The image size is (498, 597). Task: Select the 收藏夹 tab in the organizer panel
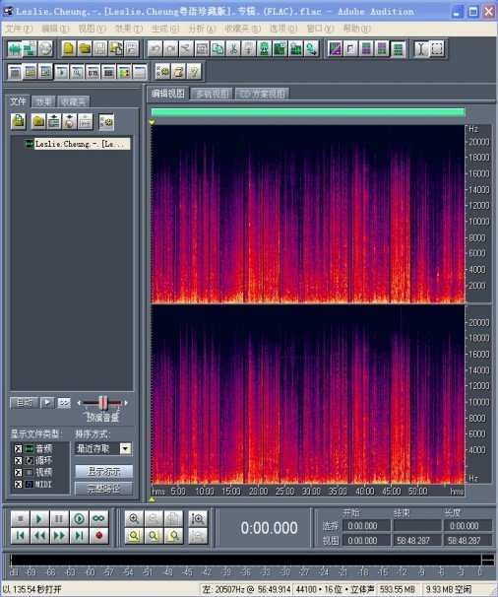(74, 101)
